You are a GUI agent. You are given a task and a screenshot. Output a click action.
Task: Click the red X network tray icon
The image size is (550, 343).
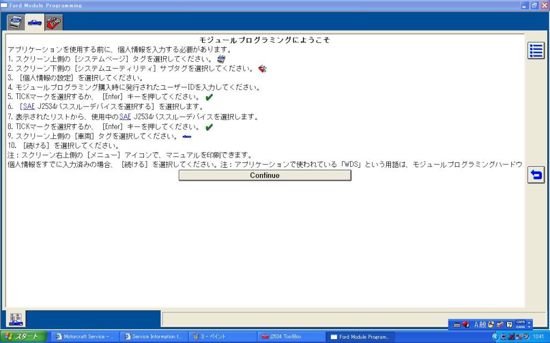(x=511, y=337)
